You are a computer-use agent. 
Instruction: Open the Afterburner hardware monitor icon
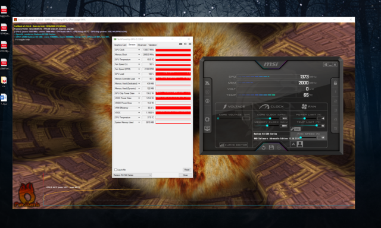pyautogui.click(x=207, y=128)
